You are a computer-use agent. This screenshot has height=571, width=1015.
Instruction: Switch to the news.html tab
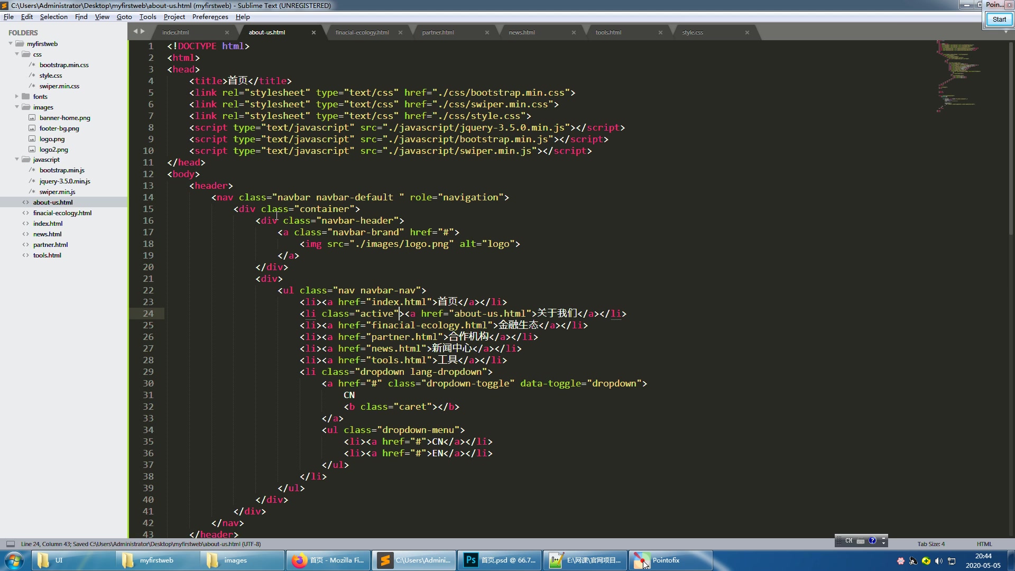[522, 32]
